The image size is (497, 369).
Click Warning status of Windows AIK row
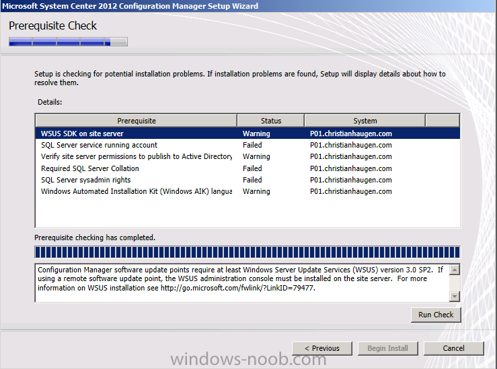pos(256,191)
